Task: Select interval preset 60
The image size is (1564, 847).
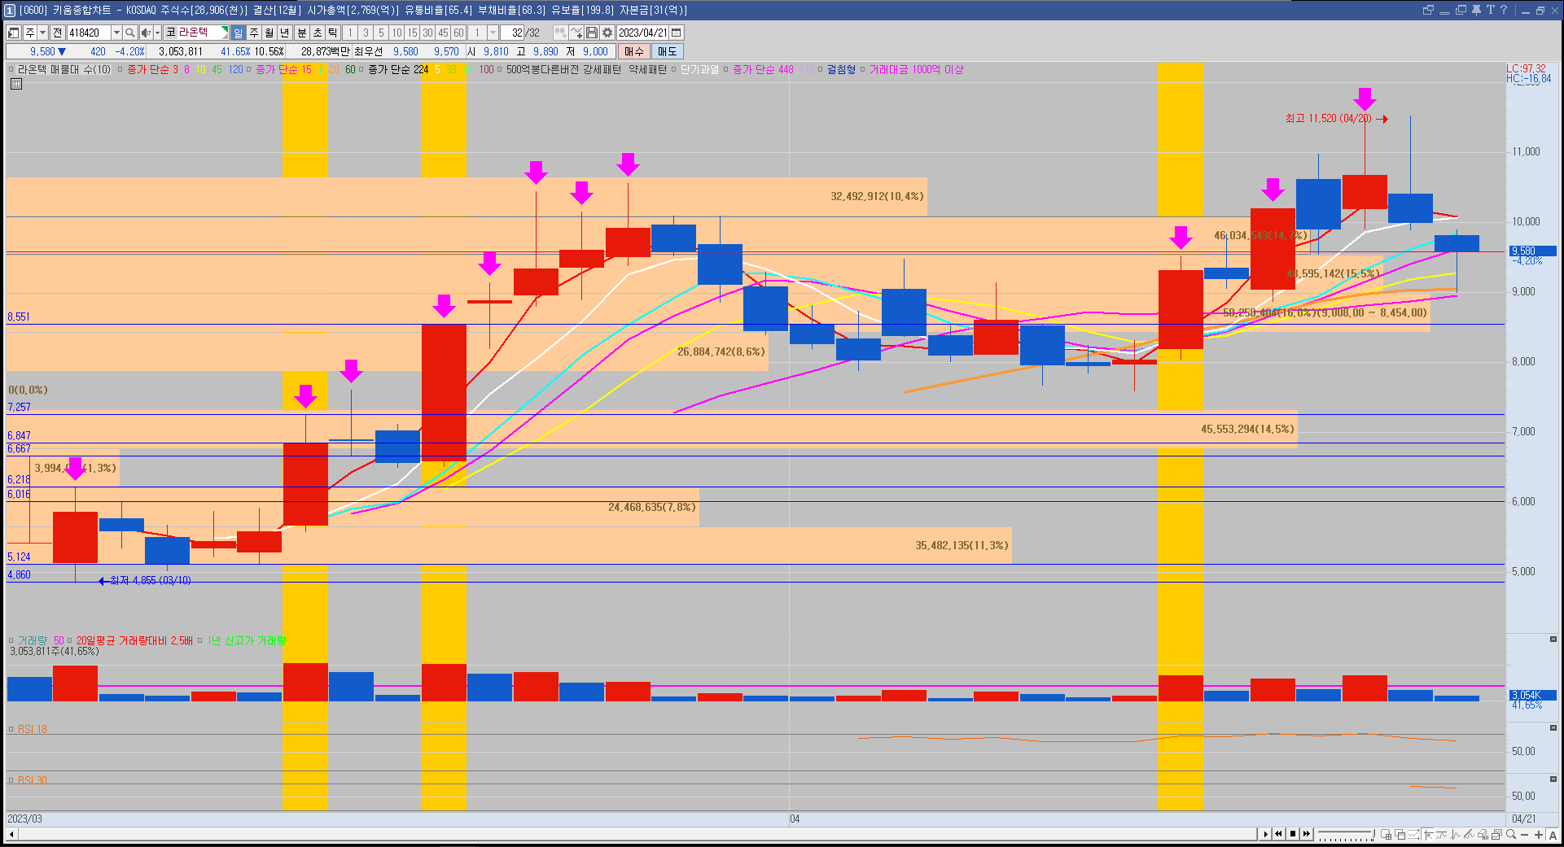Action: 458,33
